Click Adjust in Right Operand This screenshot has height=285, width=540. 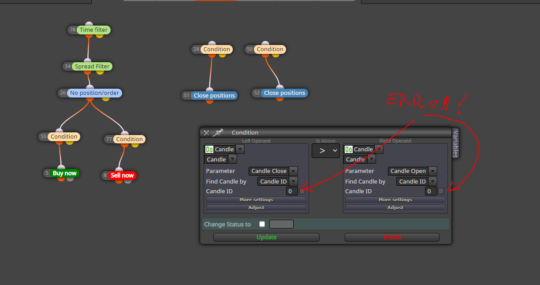pos(395,207)
